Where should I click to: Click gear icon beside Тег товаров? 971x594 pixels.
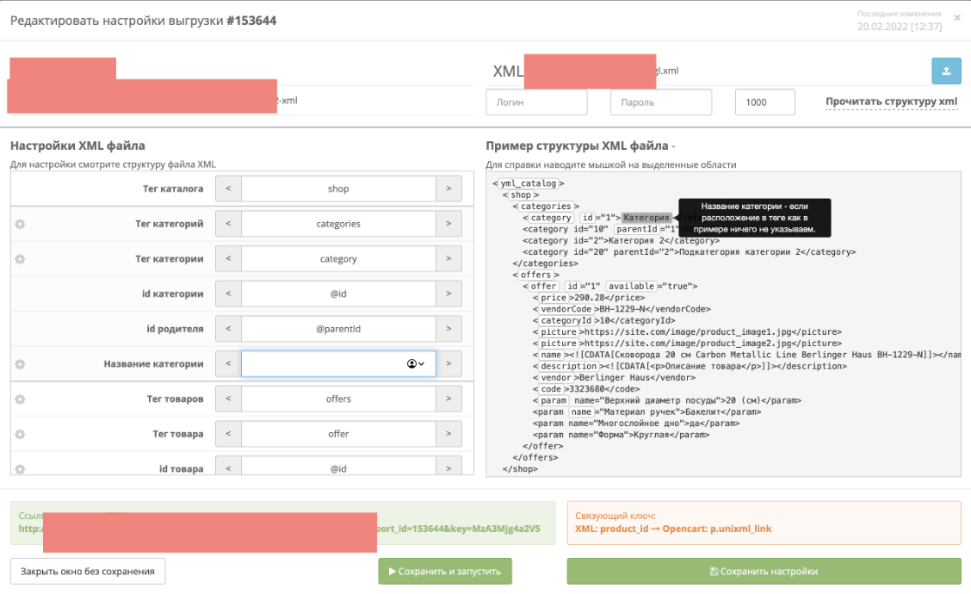click(x=20, y=399)
